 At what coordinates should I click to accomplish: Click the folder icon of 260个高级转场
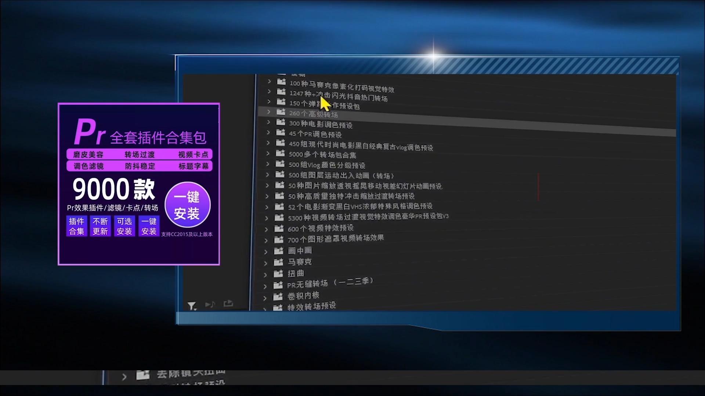[281, 112]
